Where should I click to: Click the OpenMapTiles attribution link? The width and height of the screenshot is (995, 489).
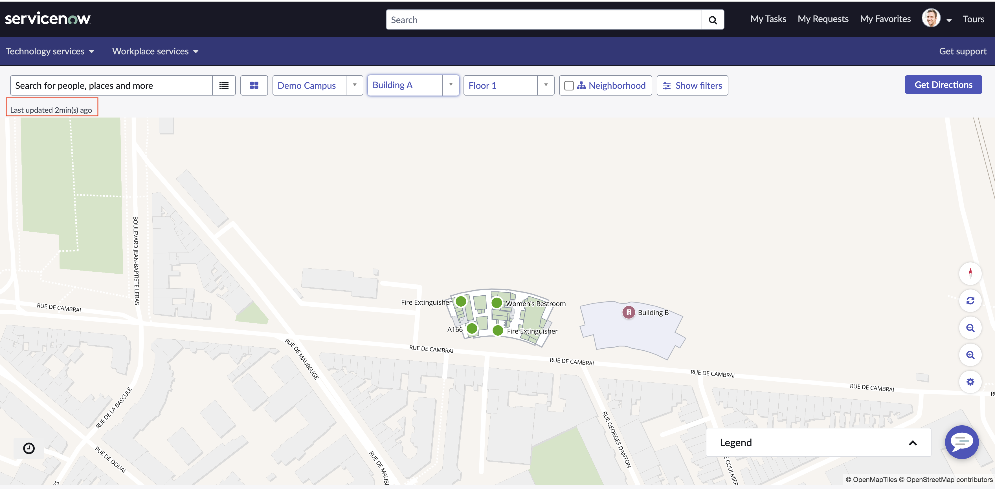pos(871,480)
